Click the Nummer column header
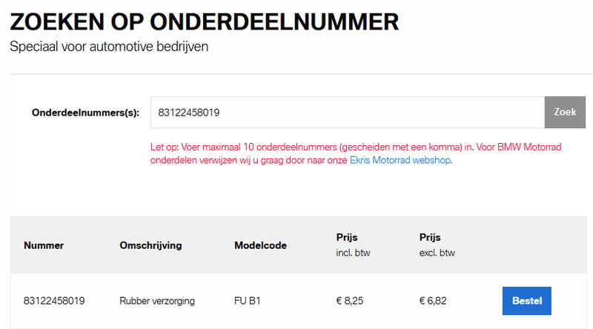Image resolution: width=593 pixels, height=329 pixels. tap(44, 245)
